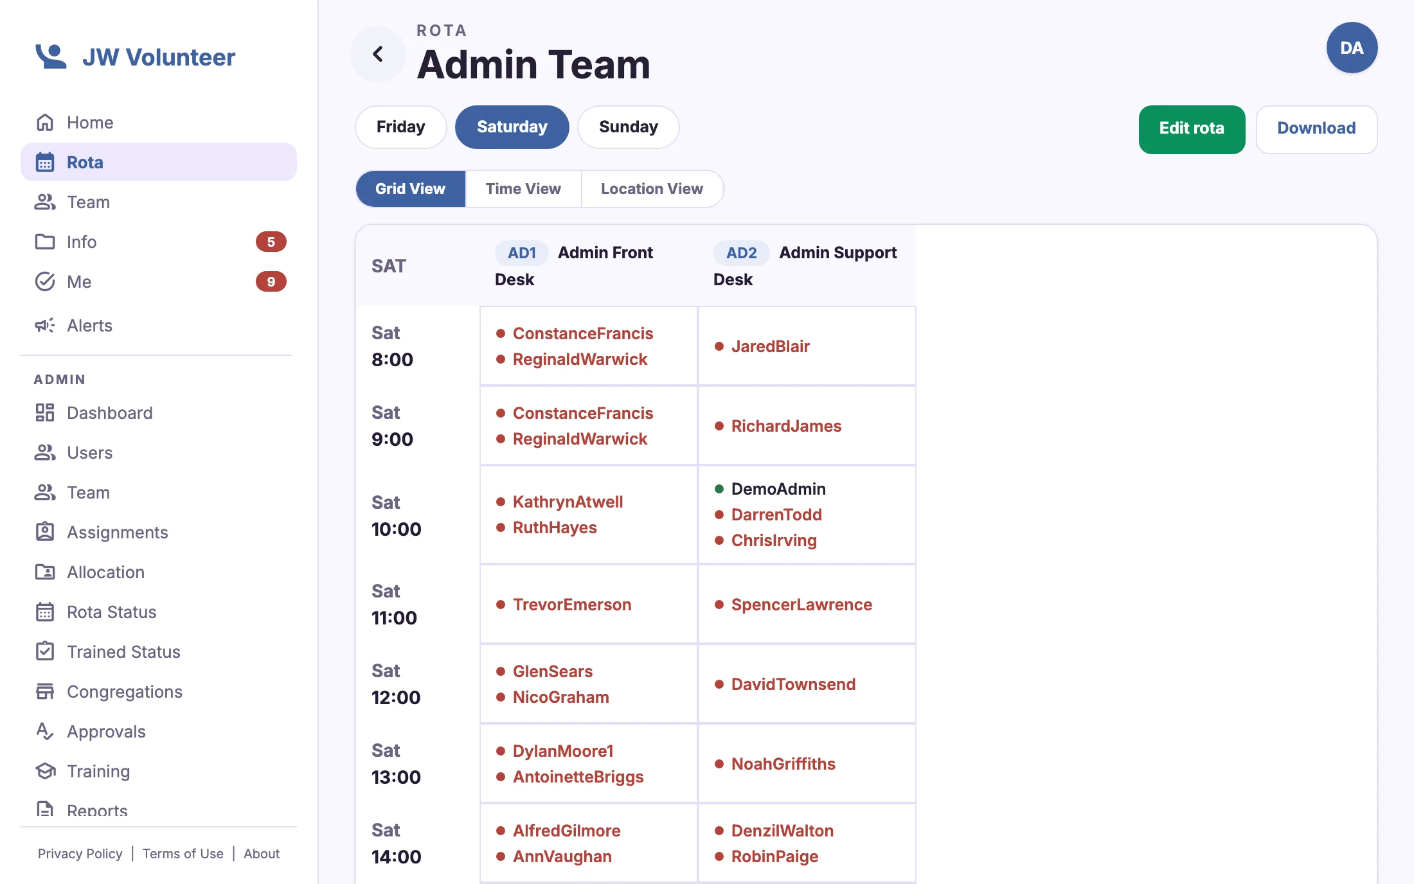
Task: Open the Privacy Policy link
Action: 80,853
